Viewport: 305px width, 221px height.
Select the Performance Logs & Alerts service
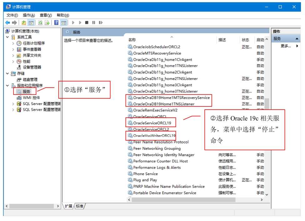tap(157, 167)
